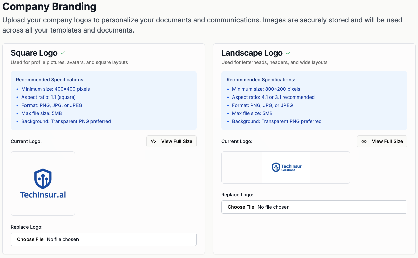Click 'Background: Transparent PNG preferred' in Landscape Logo specs
The height and width of the screenshot is (258, 418).
point(277,121)
